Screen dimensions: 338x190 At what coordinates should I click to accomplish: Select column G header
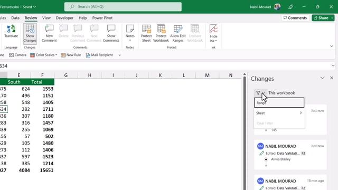click(x=65, y=75)
